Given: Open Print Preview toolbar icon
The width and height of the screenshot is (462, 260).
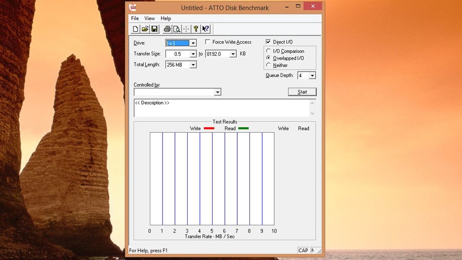Looking at the screenshot, I should [176, 29].
